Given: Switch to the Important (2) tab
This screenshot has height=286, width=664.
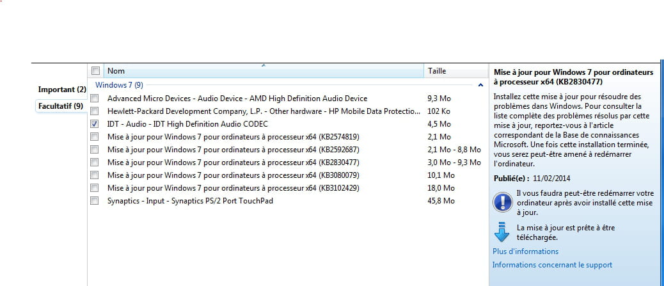Looking at the screenshot, I should [62, 90].
